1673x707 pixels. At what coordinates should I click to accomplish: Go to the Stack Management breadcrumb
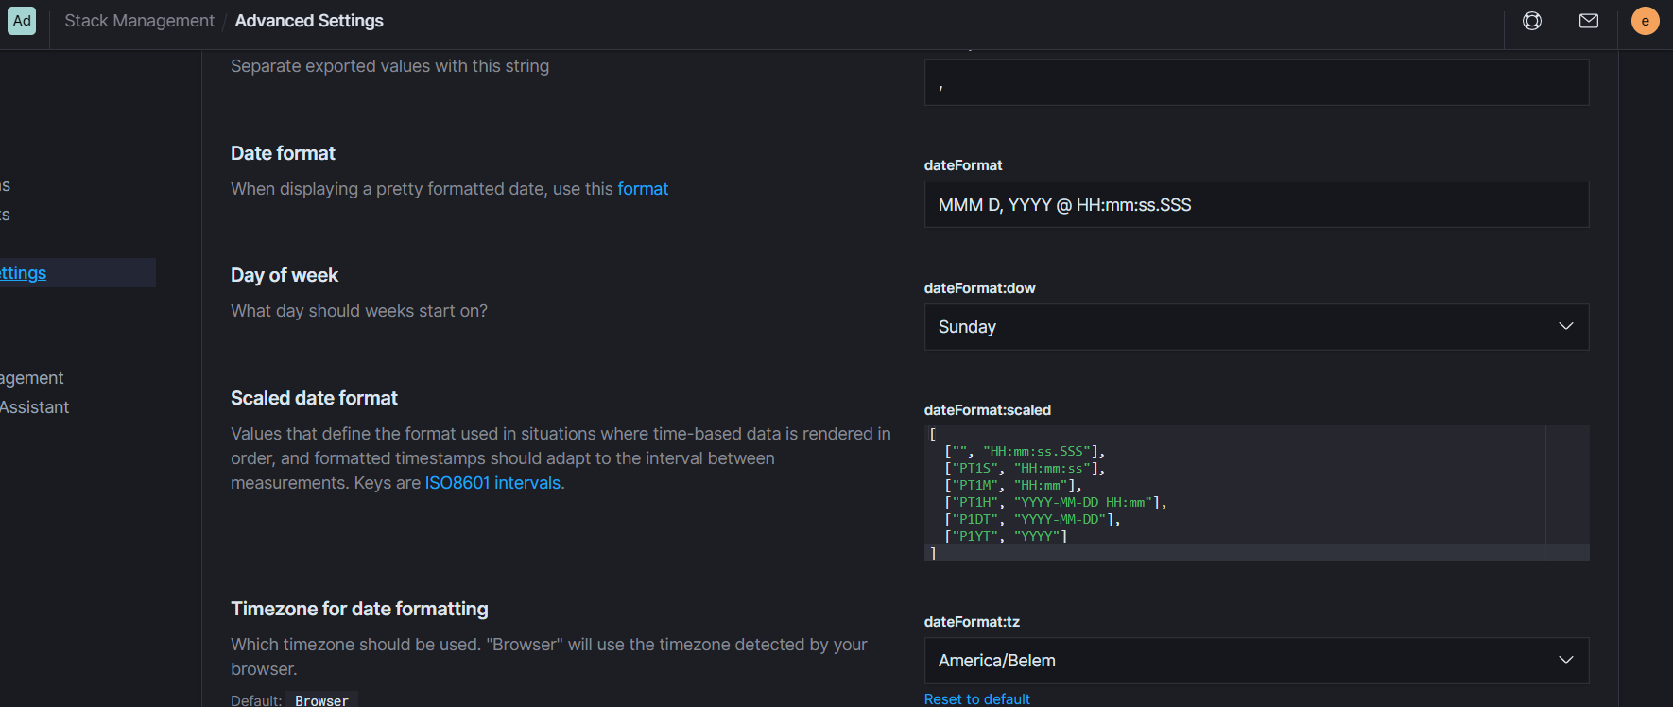[139, 21]
